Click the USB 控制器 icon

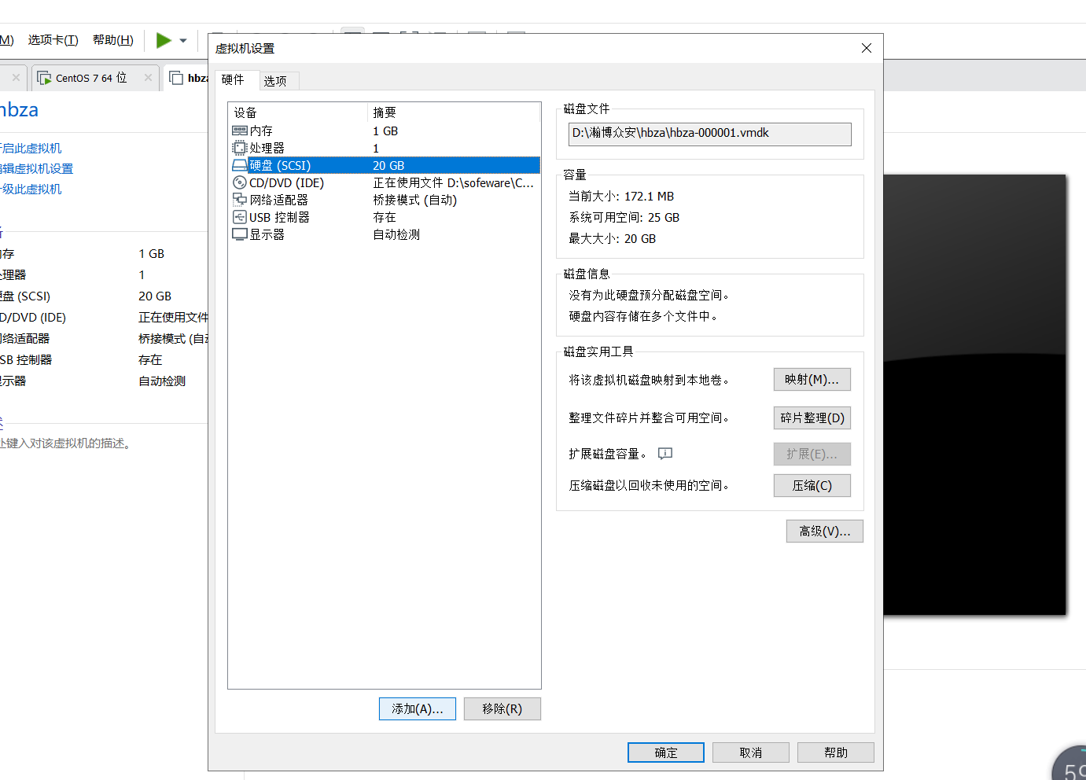point(240,217)
